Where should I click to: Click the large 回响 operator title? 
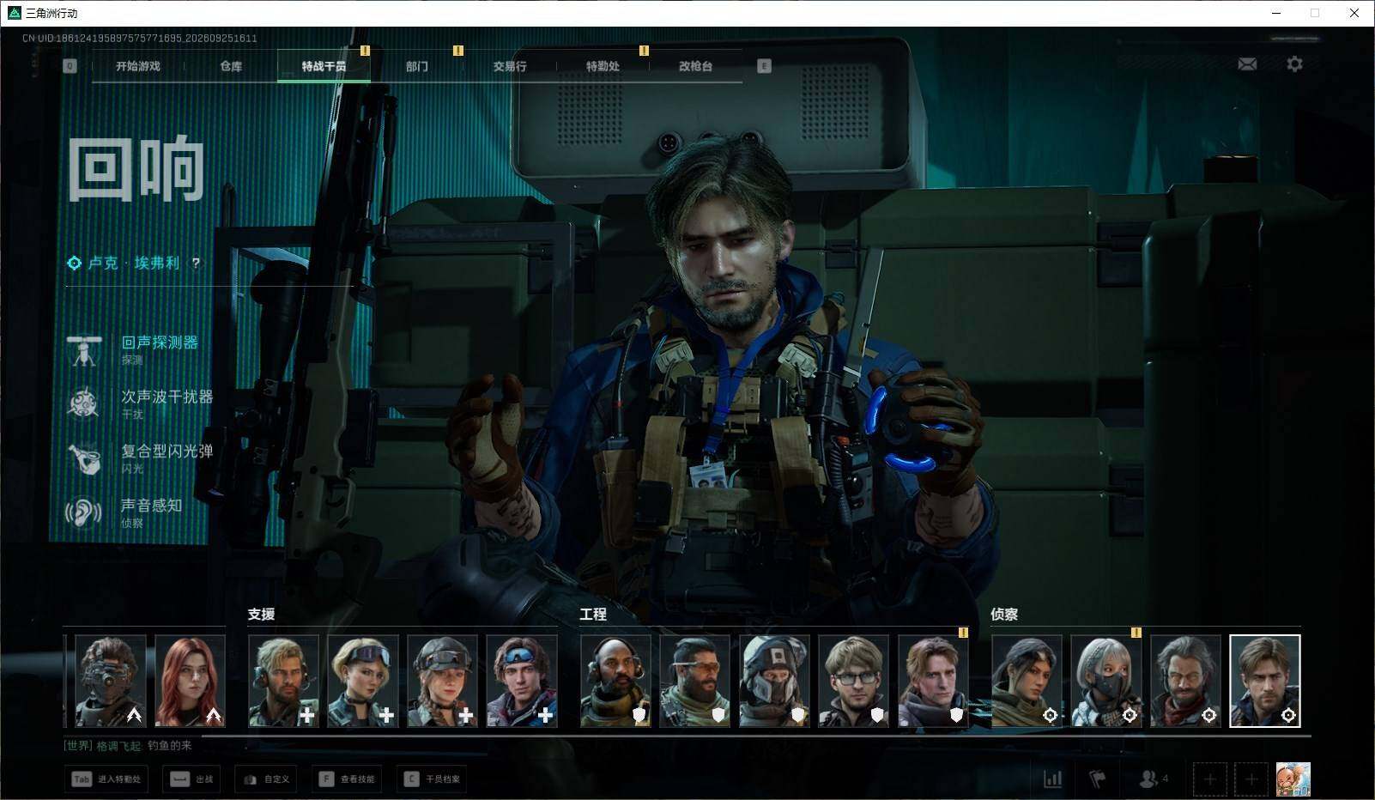pyautogui.click(x=136, y=169)
